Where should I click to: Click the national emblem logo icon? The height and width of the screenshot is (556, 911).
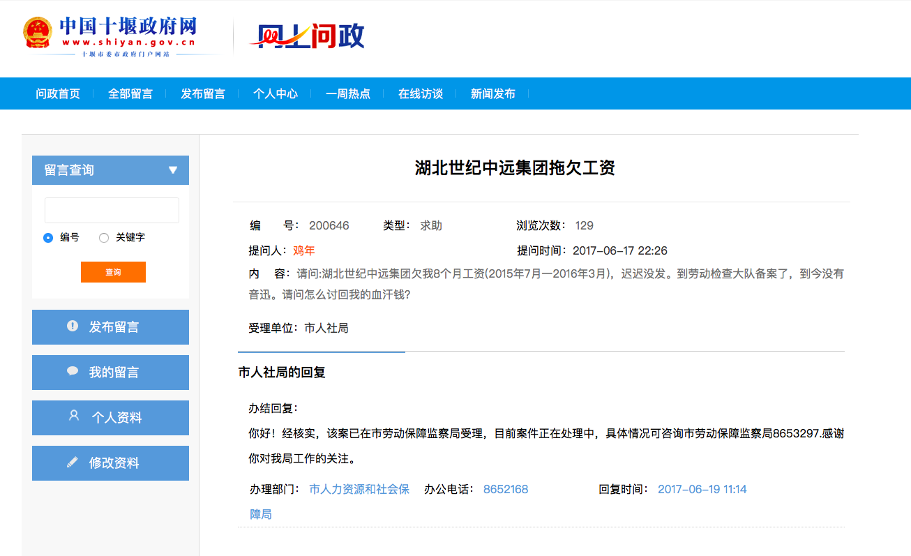point(38,33)
